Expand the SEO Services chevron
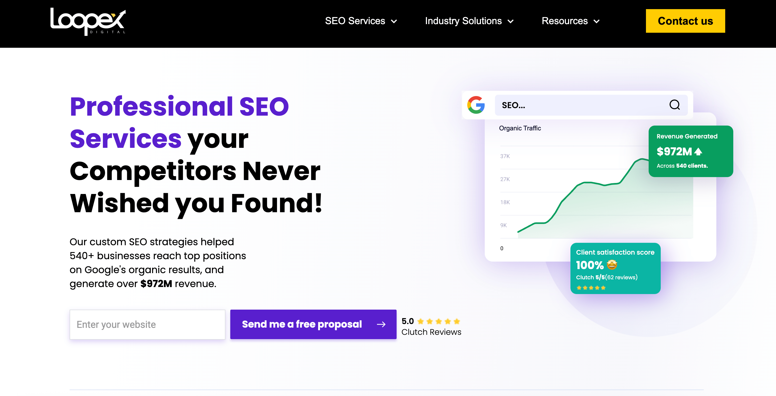The width and height of the screenshot is (776, 396). (394, 21)
